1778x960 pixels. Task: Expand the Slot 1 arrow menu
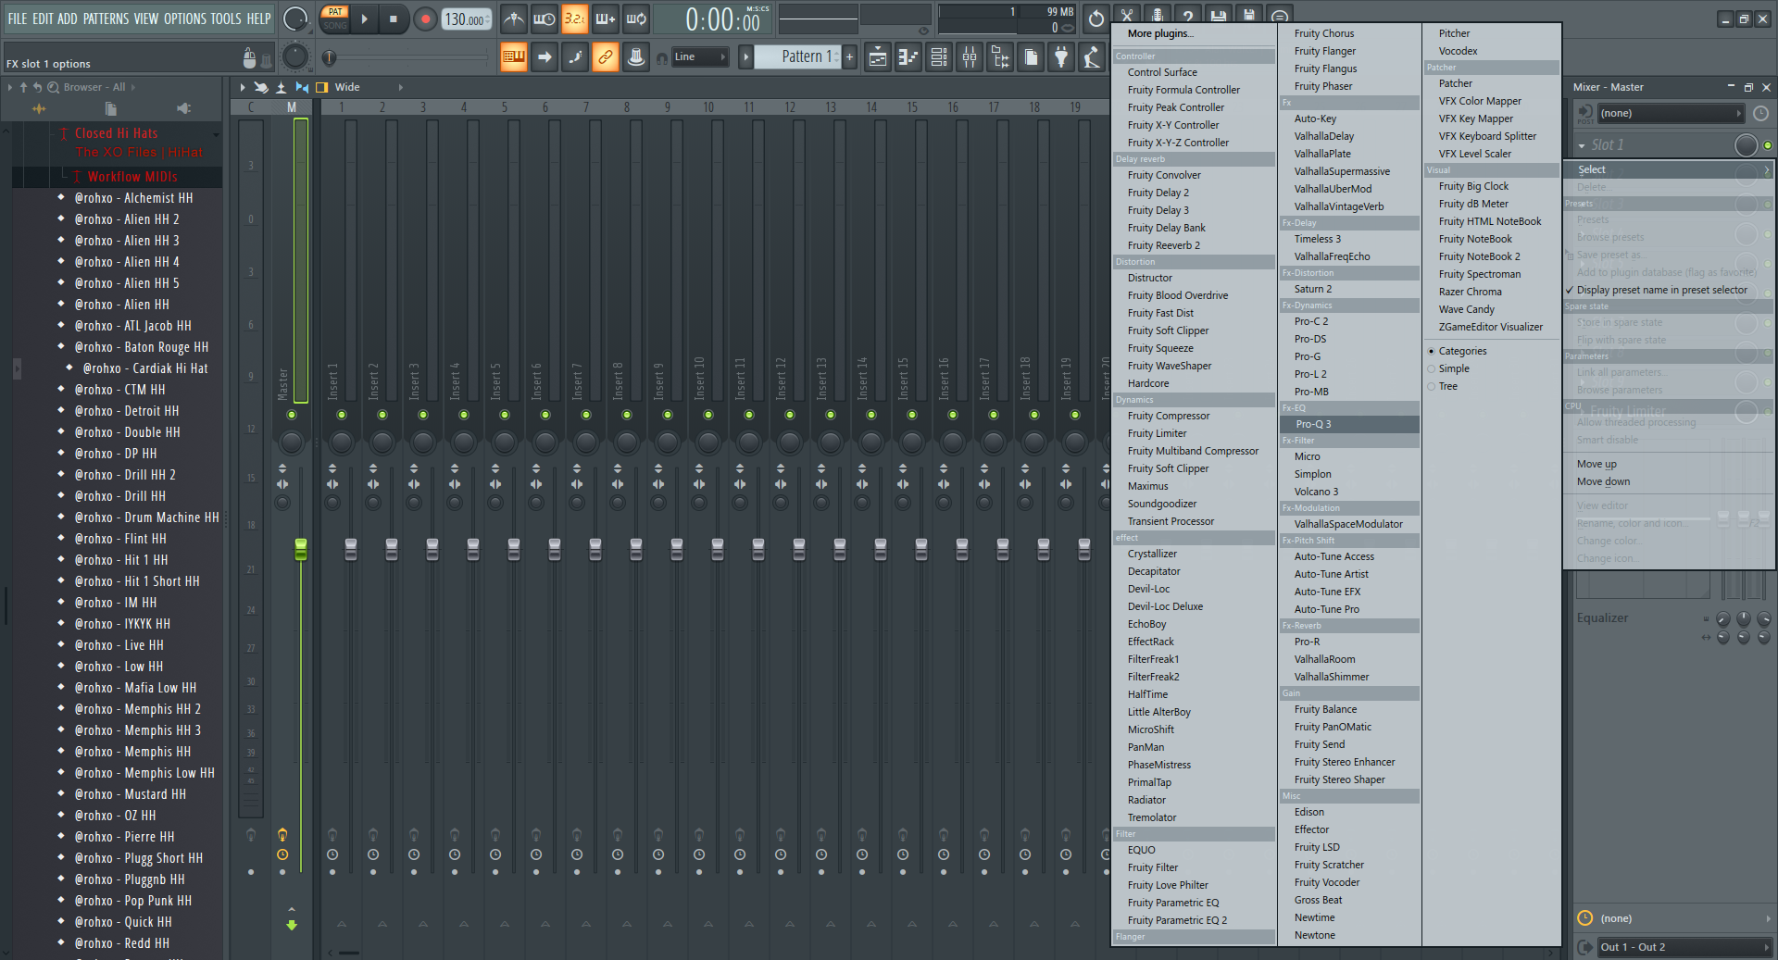(x=1582, y=145)
